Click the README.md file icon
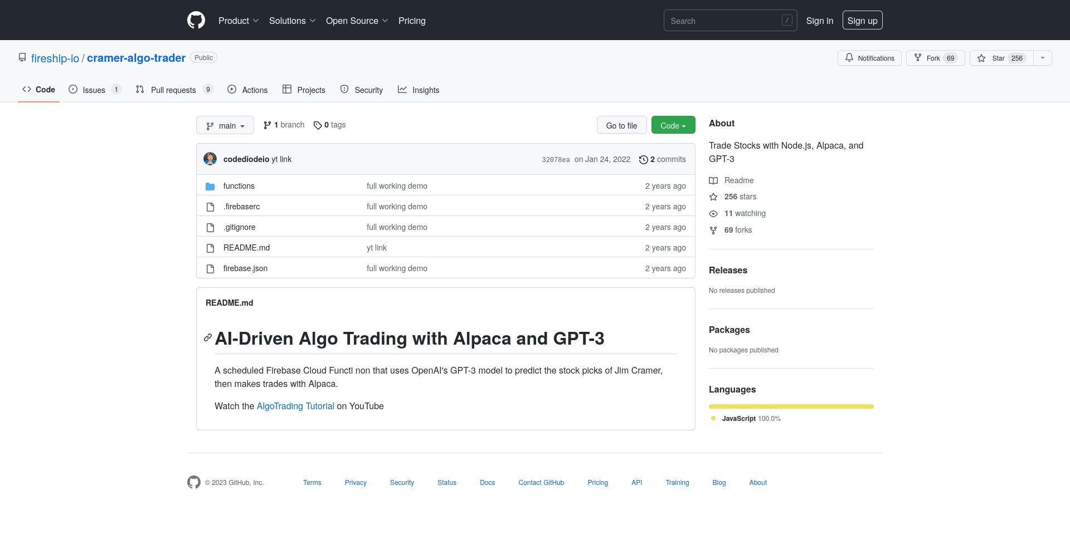Image resolution: width=1070 pixels, height=554 pixels. pyautogui.click(x=210, y=248)
